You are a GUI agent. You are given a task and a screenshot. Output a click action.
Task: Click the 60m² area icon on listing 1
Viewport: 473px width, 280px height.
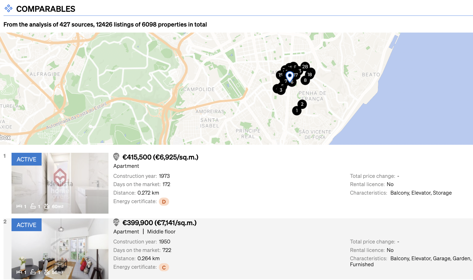[47, 206]
